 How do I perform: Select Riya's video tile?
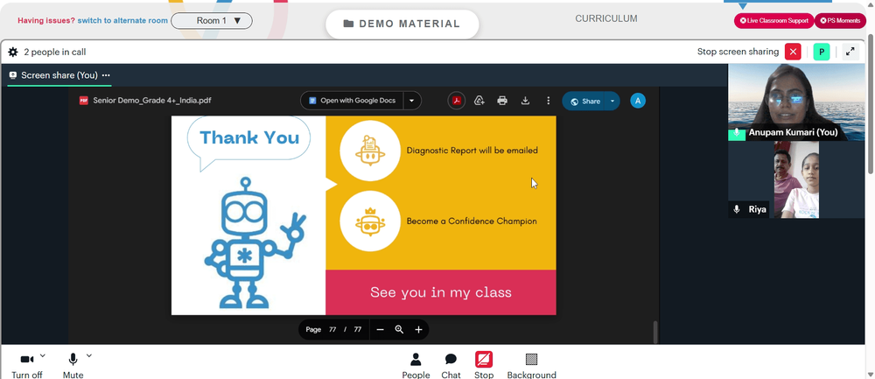click(796, 179)
